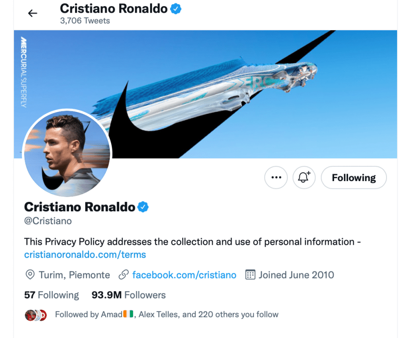Click the back arrow icon
Screen dimensions: 405x338
point(32,13)
